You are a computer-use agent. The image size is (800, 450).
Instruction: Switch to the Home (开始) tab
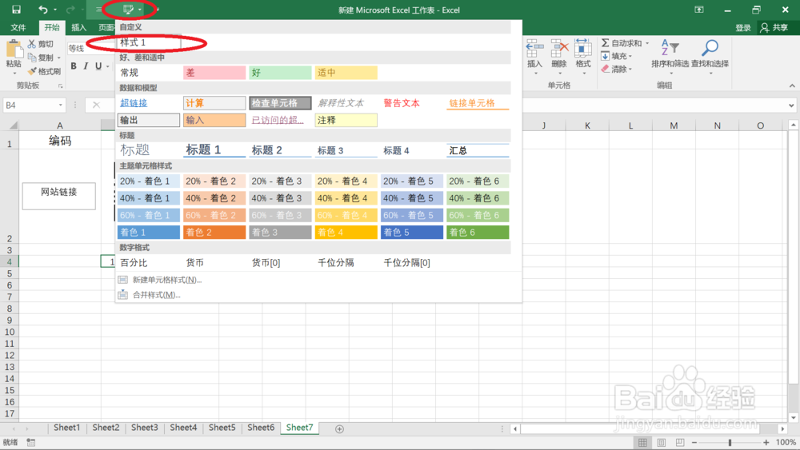pyautogui.click(x=51, y=27)
